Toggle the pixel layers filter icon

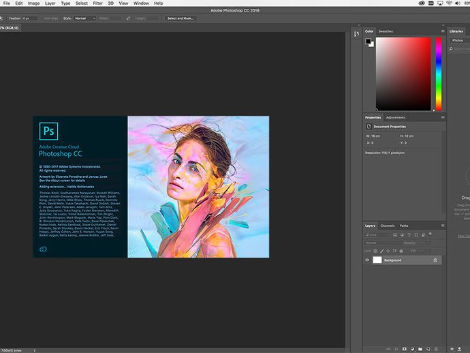click(395, 235)
